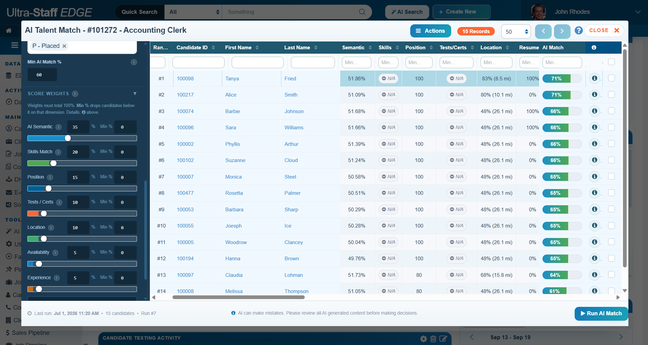Collapse the Score Weights section
648x345 pixels.
coord(135,94)
